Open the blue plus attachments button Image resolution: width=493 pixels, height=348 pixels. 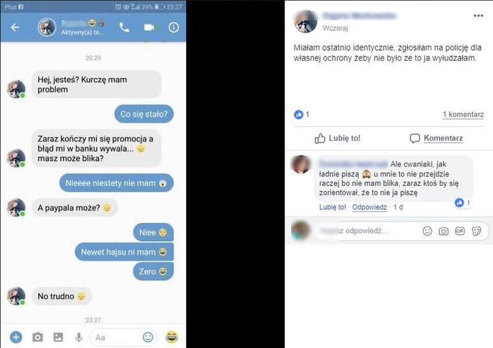coord(16,338)
